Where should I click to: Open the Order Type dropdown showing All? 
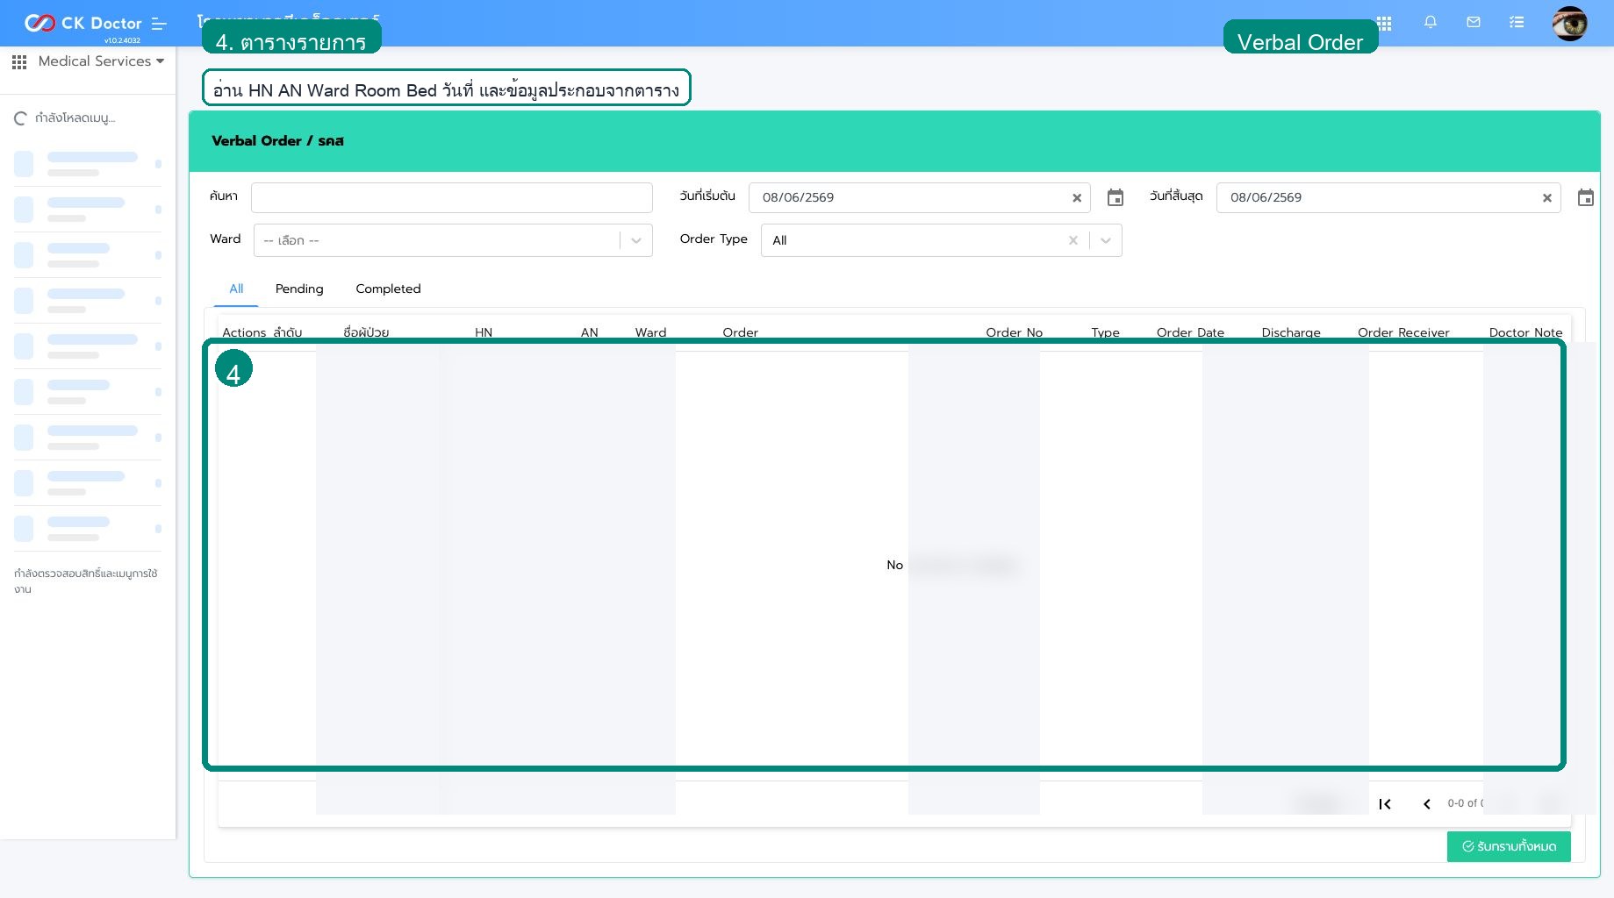pos(941,240)
